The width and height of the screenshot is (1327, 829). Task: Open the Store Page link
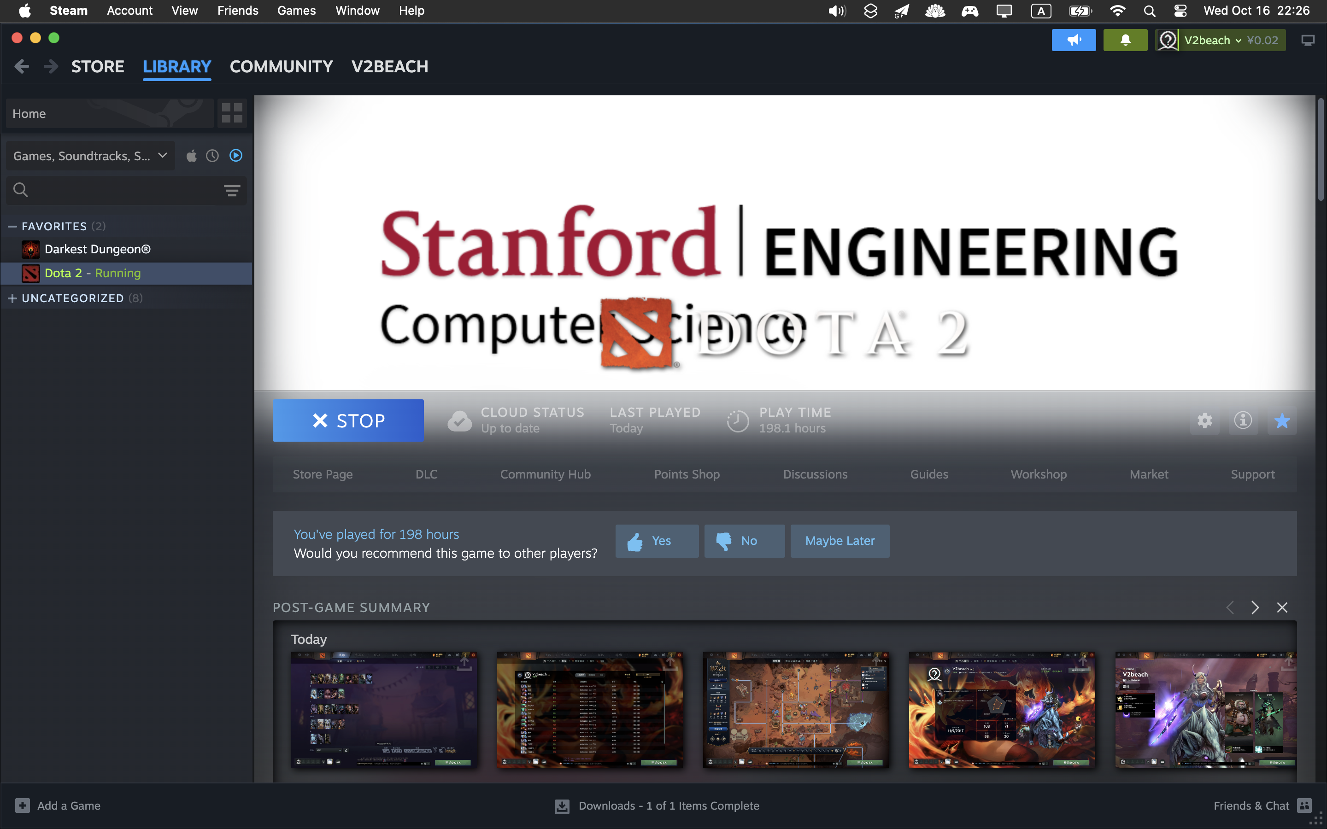[x=323, y=474]
